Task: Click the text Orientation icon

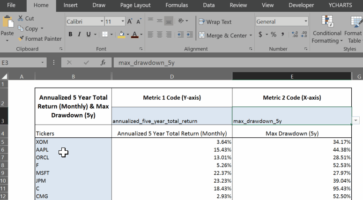Action: point(181,21)
